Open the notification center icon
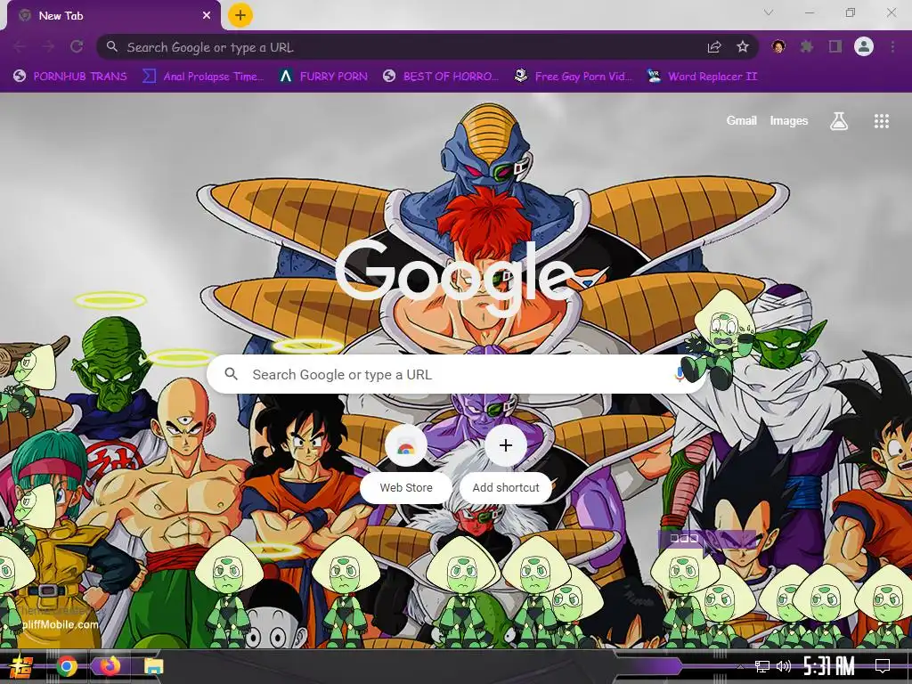 click(x=883, y=666)
